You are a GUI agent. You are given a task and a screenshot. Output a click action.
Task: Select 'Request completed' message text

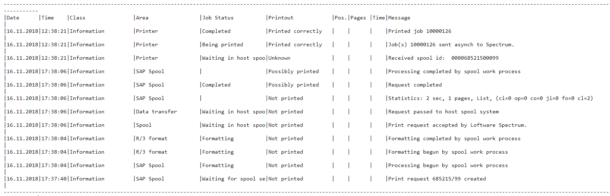415,85
